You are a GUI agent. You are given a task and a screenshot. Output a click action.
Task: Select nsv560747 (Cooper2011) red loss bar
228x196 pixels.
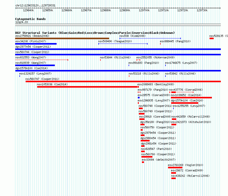coord(123,81)
